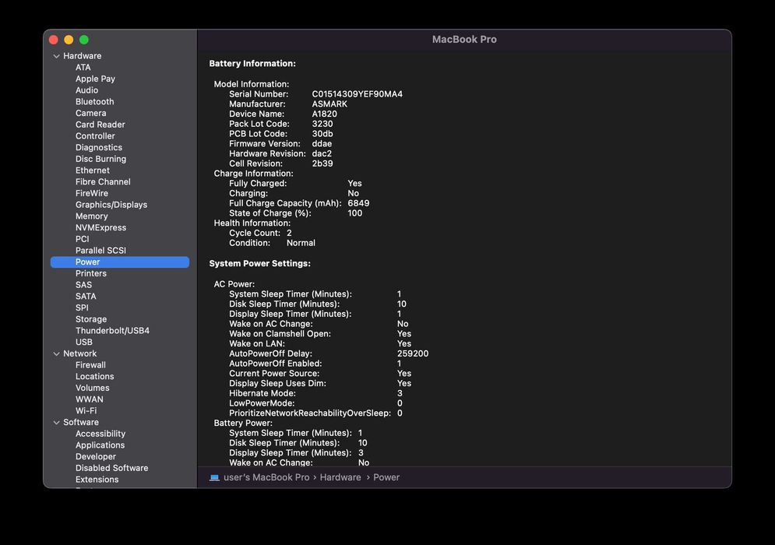Open Volumes under Network
775x545 pixels.
[93, 388]
